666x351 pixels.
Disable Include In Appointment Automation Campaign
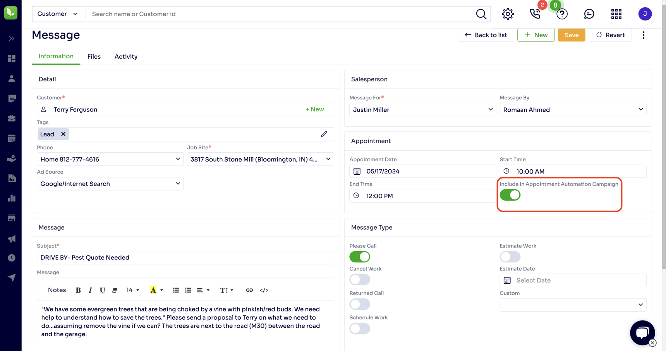point(510,195)
